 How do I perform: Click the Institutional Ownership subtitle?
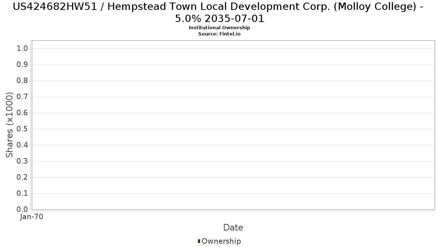pyautogui.click(x=219, y=28)
